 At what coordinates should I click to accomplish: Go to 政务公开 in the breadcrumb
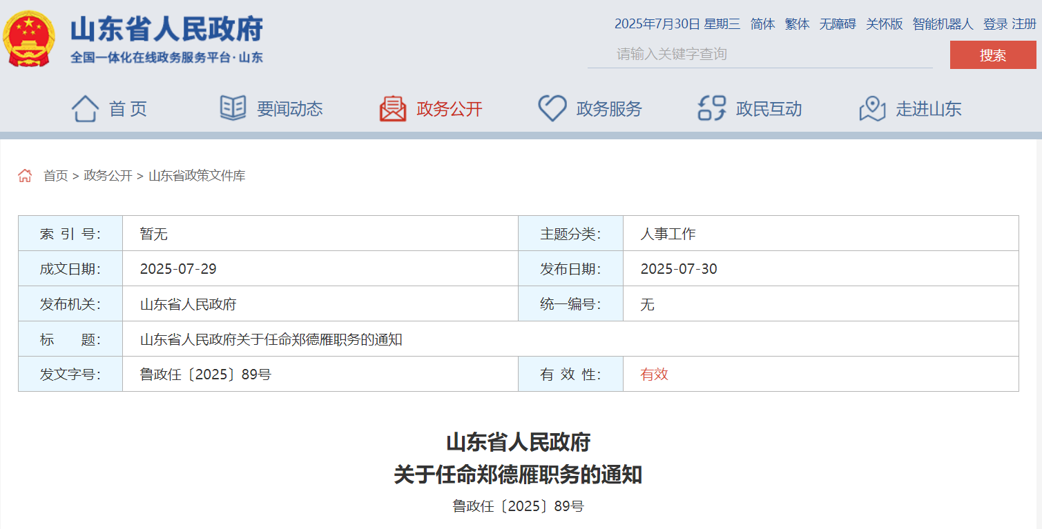108,176
